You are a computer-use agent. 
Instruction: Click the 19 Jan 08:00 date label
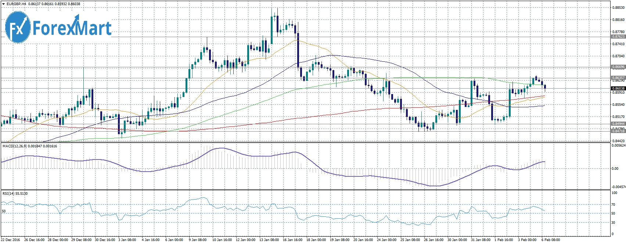[x=340, y=240]
